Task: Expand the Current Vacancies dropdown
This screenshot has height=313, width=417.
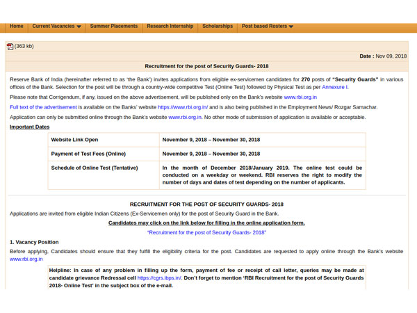Action: pos(57,26)
